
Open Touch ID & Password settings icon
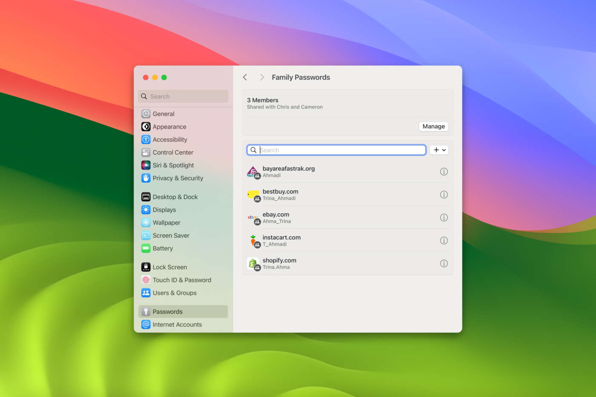(146, 280)
